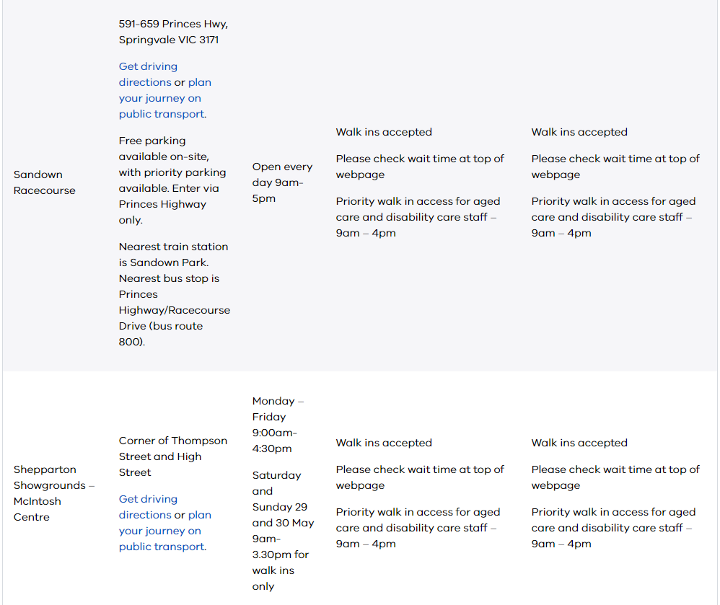Open Get driving directions link for Shepparton Showgrounds
Viewport: 720px width, 605px height.
click(148, 507)
